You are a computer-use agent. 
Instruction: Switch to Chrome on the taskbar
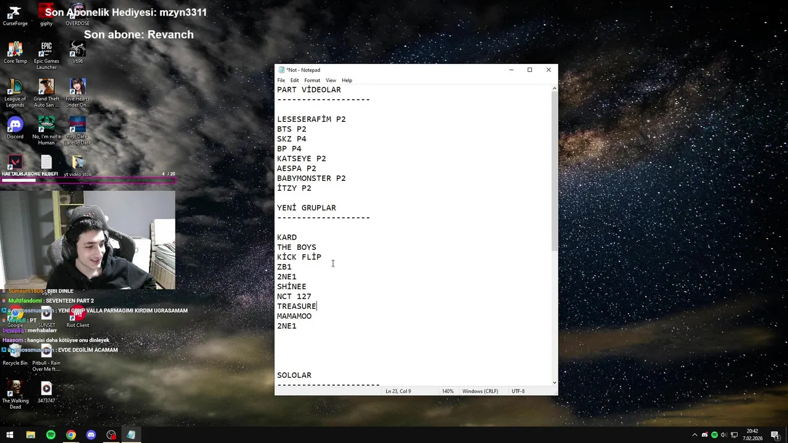click(71, 435)
